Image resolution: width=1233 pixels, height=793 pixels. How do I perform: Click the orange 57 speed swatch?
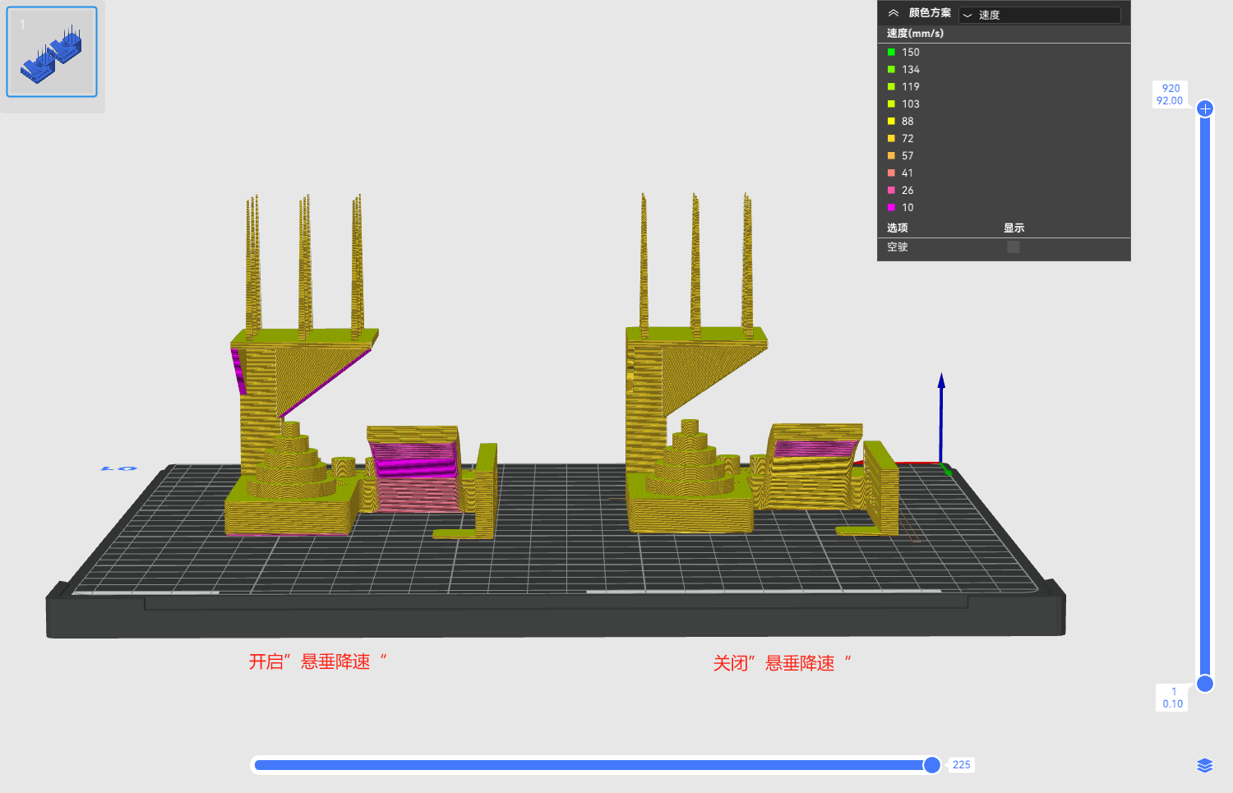(891, 156)
